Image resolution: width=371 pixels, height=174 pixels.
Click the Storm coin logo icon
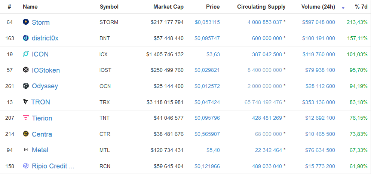[26, 22]
